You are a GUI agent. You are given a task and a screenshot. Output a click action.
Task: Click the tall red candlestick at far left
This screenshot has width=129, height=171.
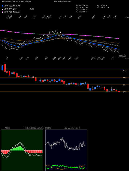5,68
